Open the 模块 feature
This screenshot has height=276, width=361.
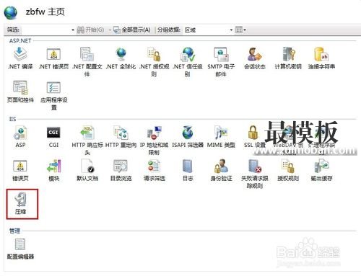click(53, 170)
